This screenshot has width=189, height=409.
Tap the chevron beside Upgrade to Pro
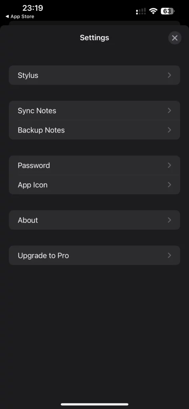coord(169,255)
